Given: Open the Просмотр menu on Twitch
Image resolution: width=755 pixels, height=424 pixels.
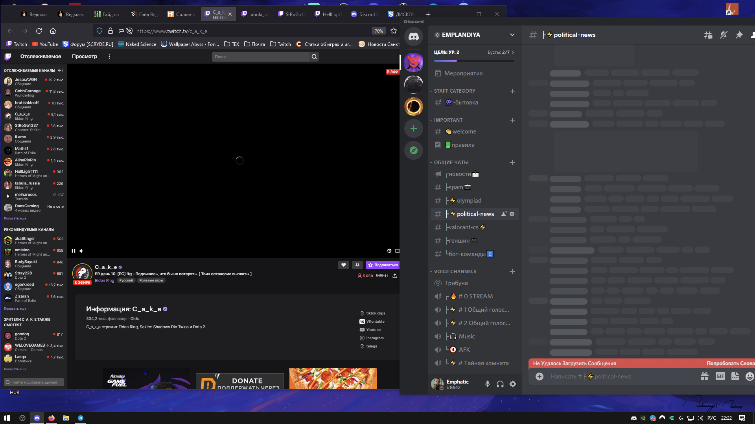Looking at the screenshot, I should (84, 57).
